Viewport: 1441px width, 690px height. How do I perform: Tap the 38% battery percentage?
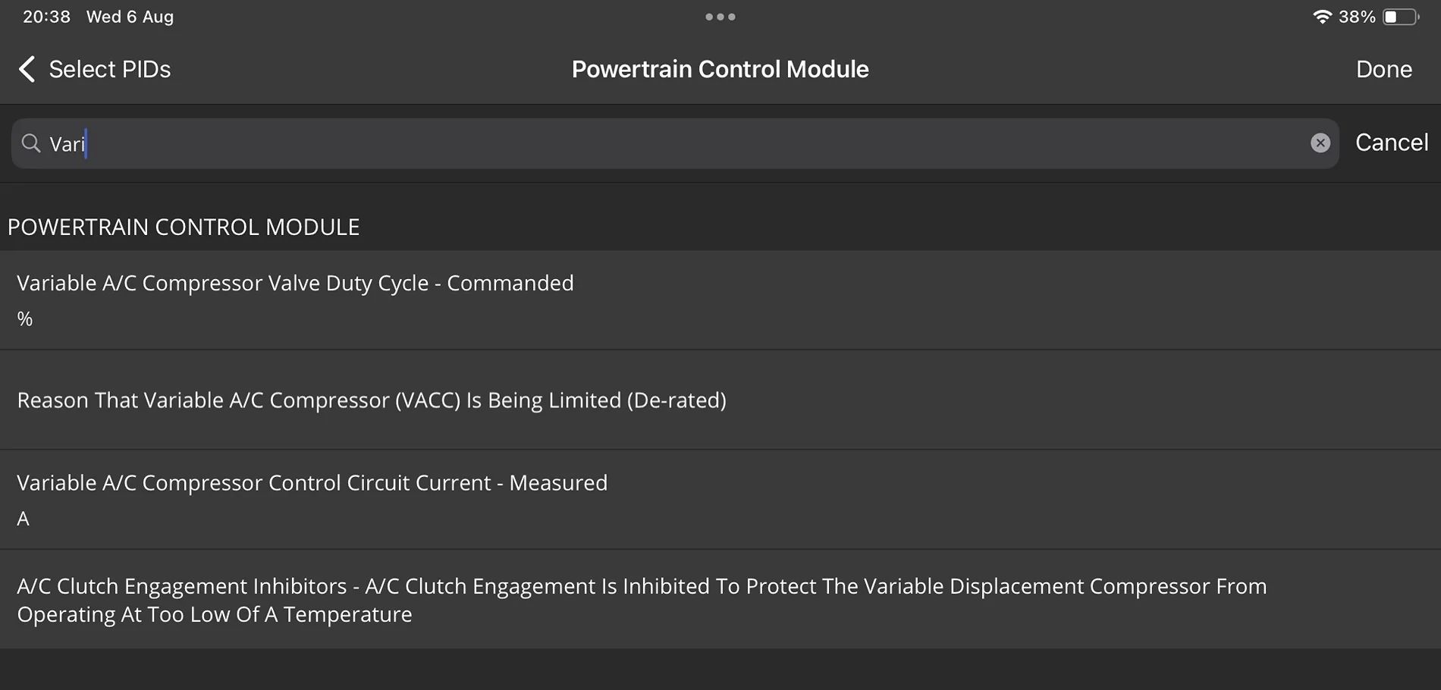pyautogui.click(x=1357, y=17)
